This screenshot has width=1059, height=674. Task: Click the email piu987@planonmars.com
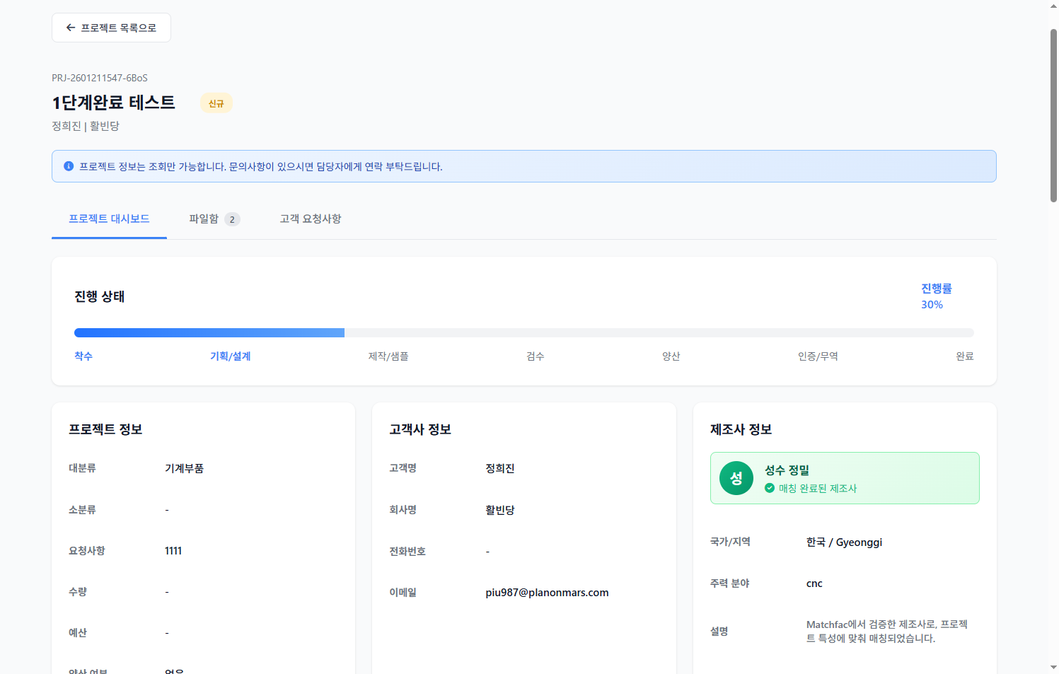[x=547, y=592]
